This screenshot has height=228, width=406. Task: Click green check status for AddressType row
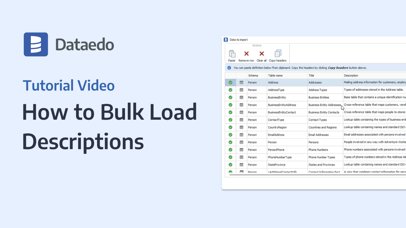tap(230, 90)
